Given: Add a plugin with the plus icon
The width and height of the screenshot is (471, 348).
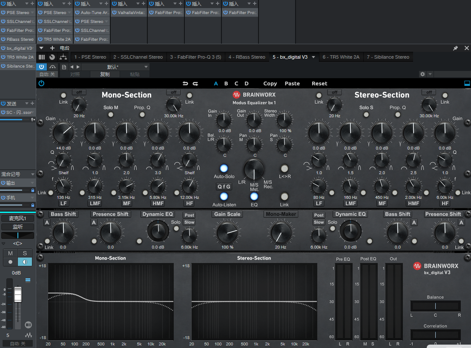Looking at the screenshot, I should (x=52, y=48).
